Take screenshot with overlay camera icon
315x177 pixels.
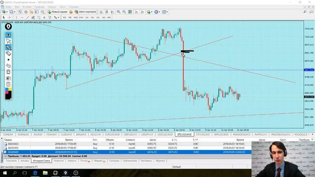(x=8, y=78)
